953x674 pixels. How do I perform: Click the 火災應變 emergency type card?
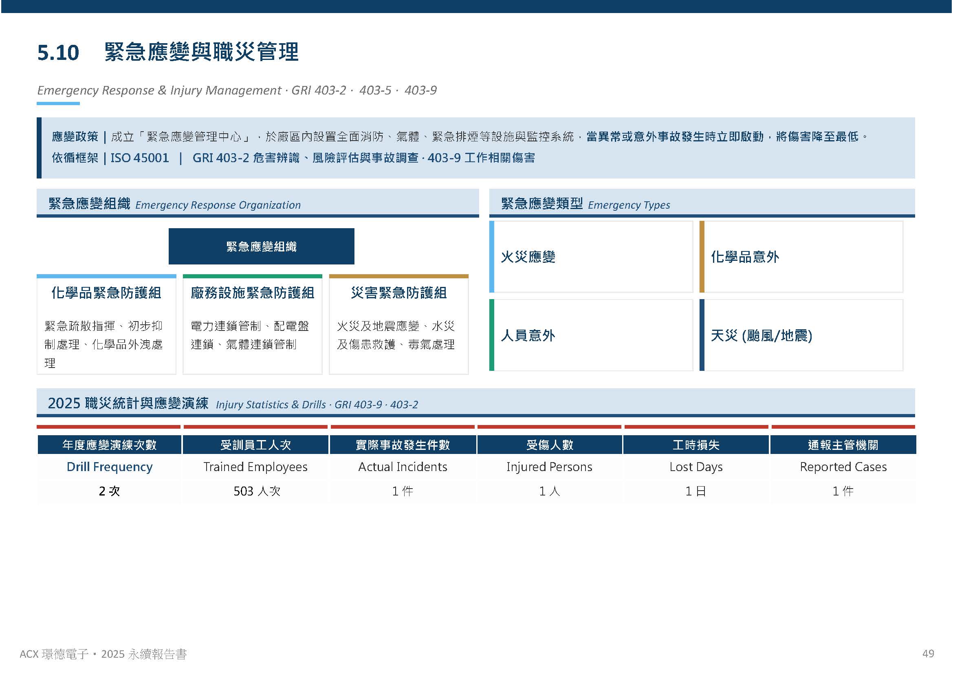coord(591,257)
